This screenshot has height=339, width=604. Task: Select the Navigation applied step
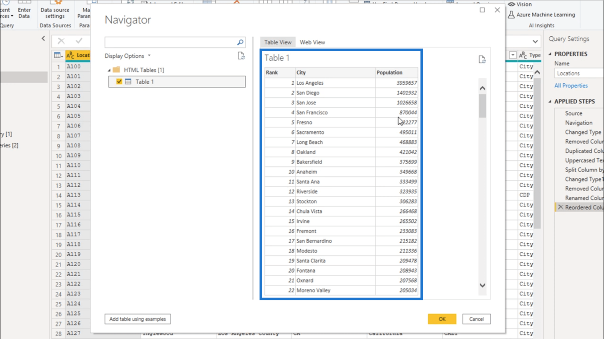tap(578, 123)
